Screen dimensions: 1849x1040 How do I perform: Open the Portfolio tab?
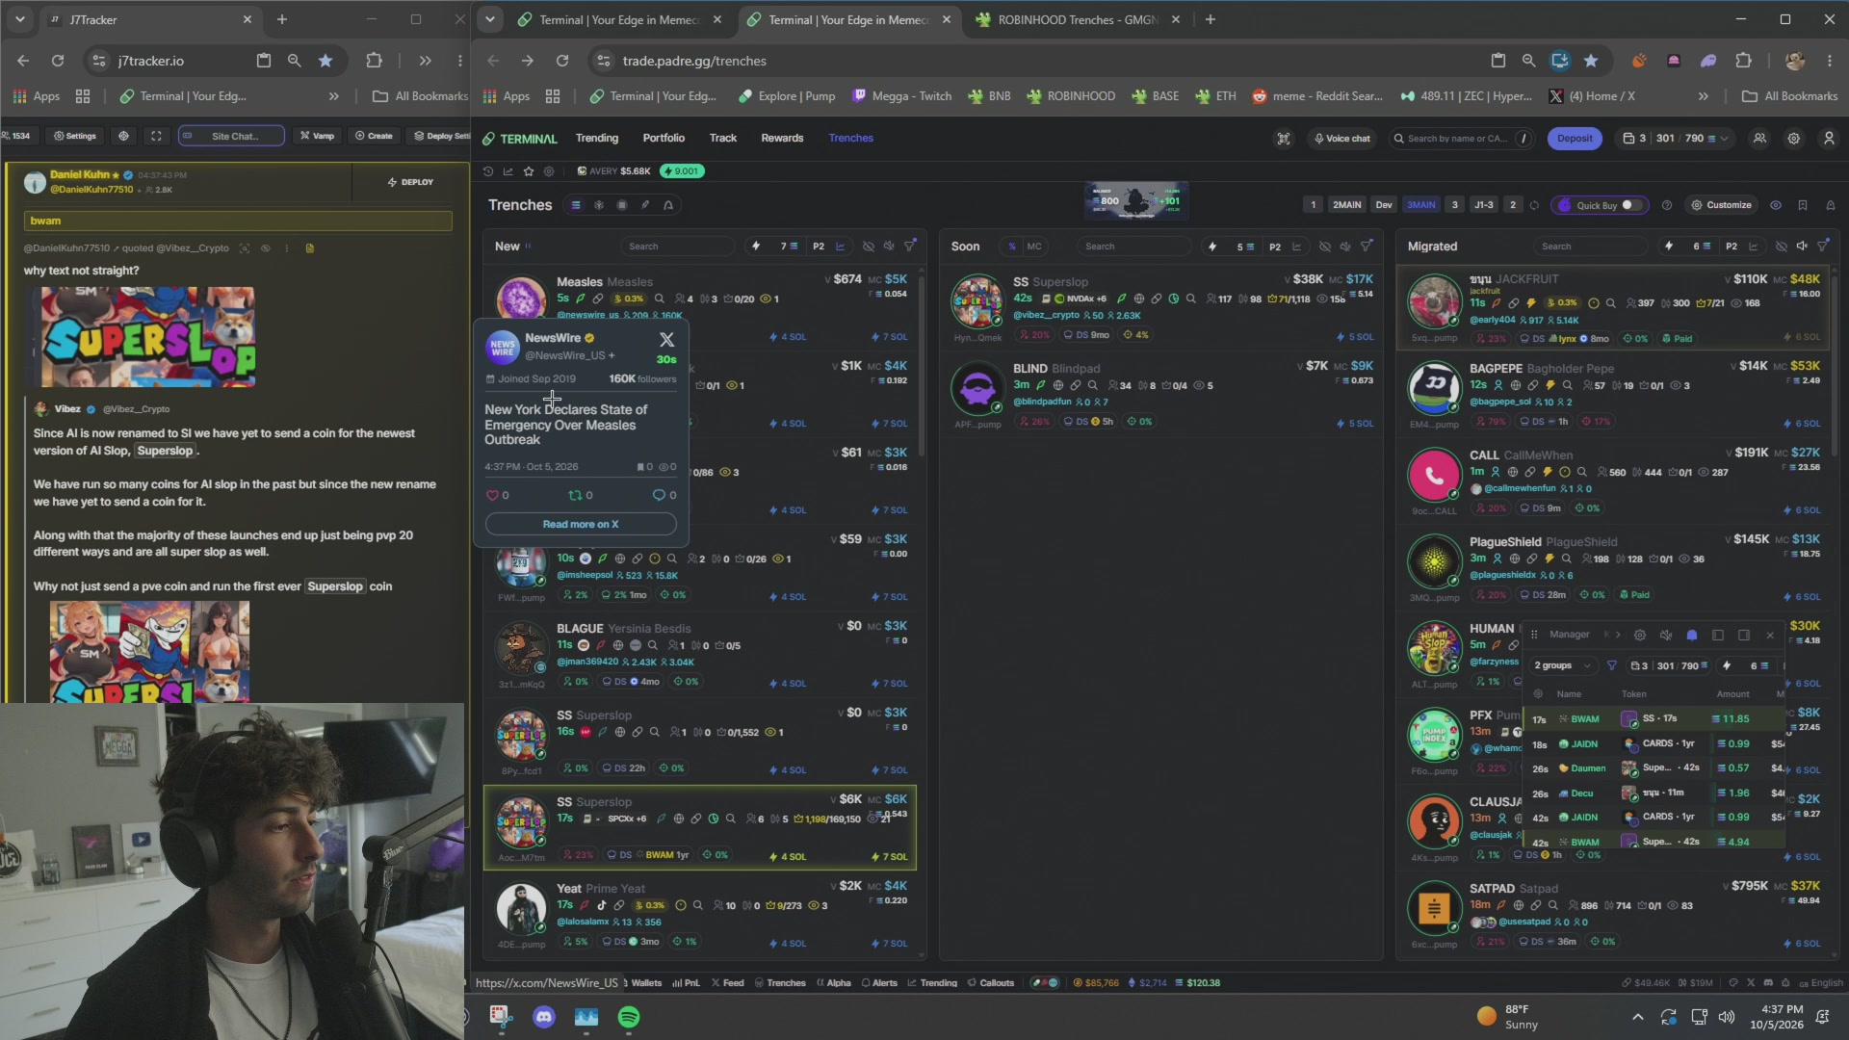(x=664, y=139)
